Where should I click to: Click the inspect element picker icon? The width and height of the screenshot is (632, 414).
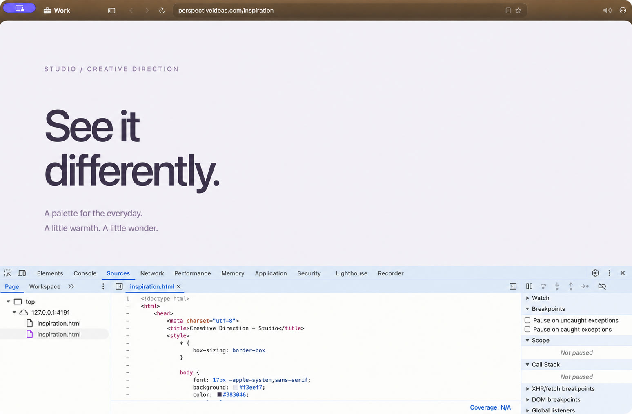(x=8, y=273)
